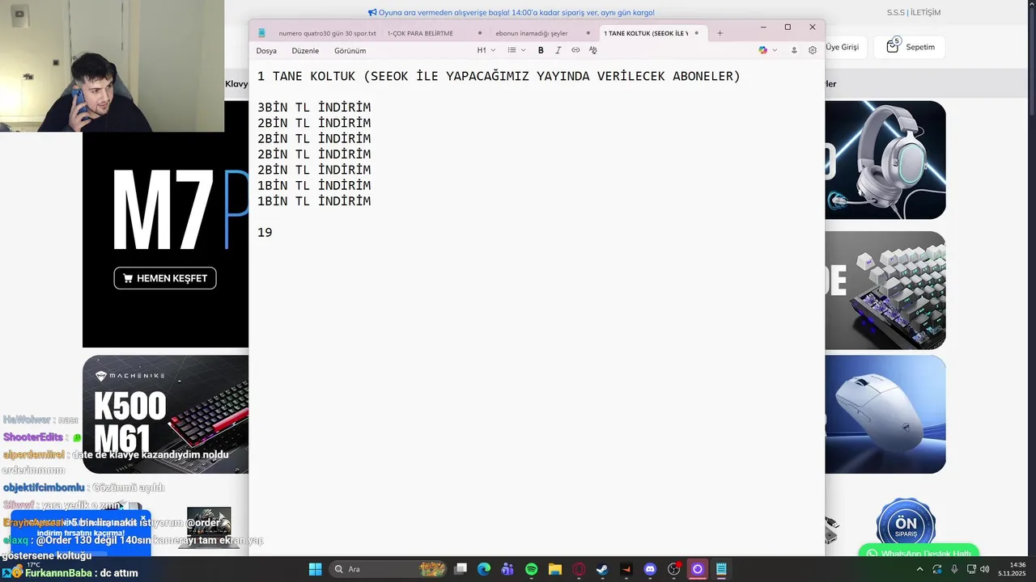
Task: Open File Explorer from taskbar
Action: click(555, 569)
